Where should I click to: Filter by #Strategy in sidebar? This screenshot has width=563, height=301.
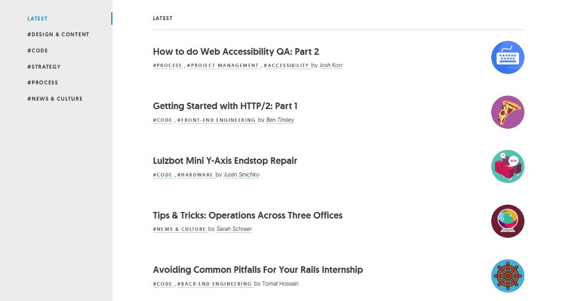[x=44, y=67]
